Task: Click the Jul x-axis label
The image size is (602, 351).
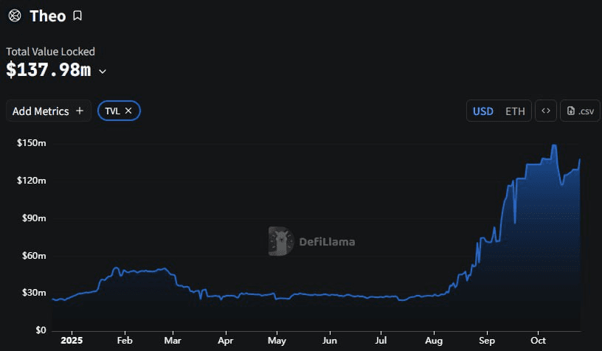Action: (381, 341)
